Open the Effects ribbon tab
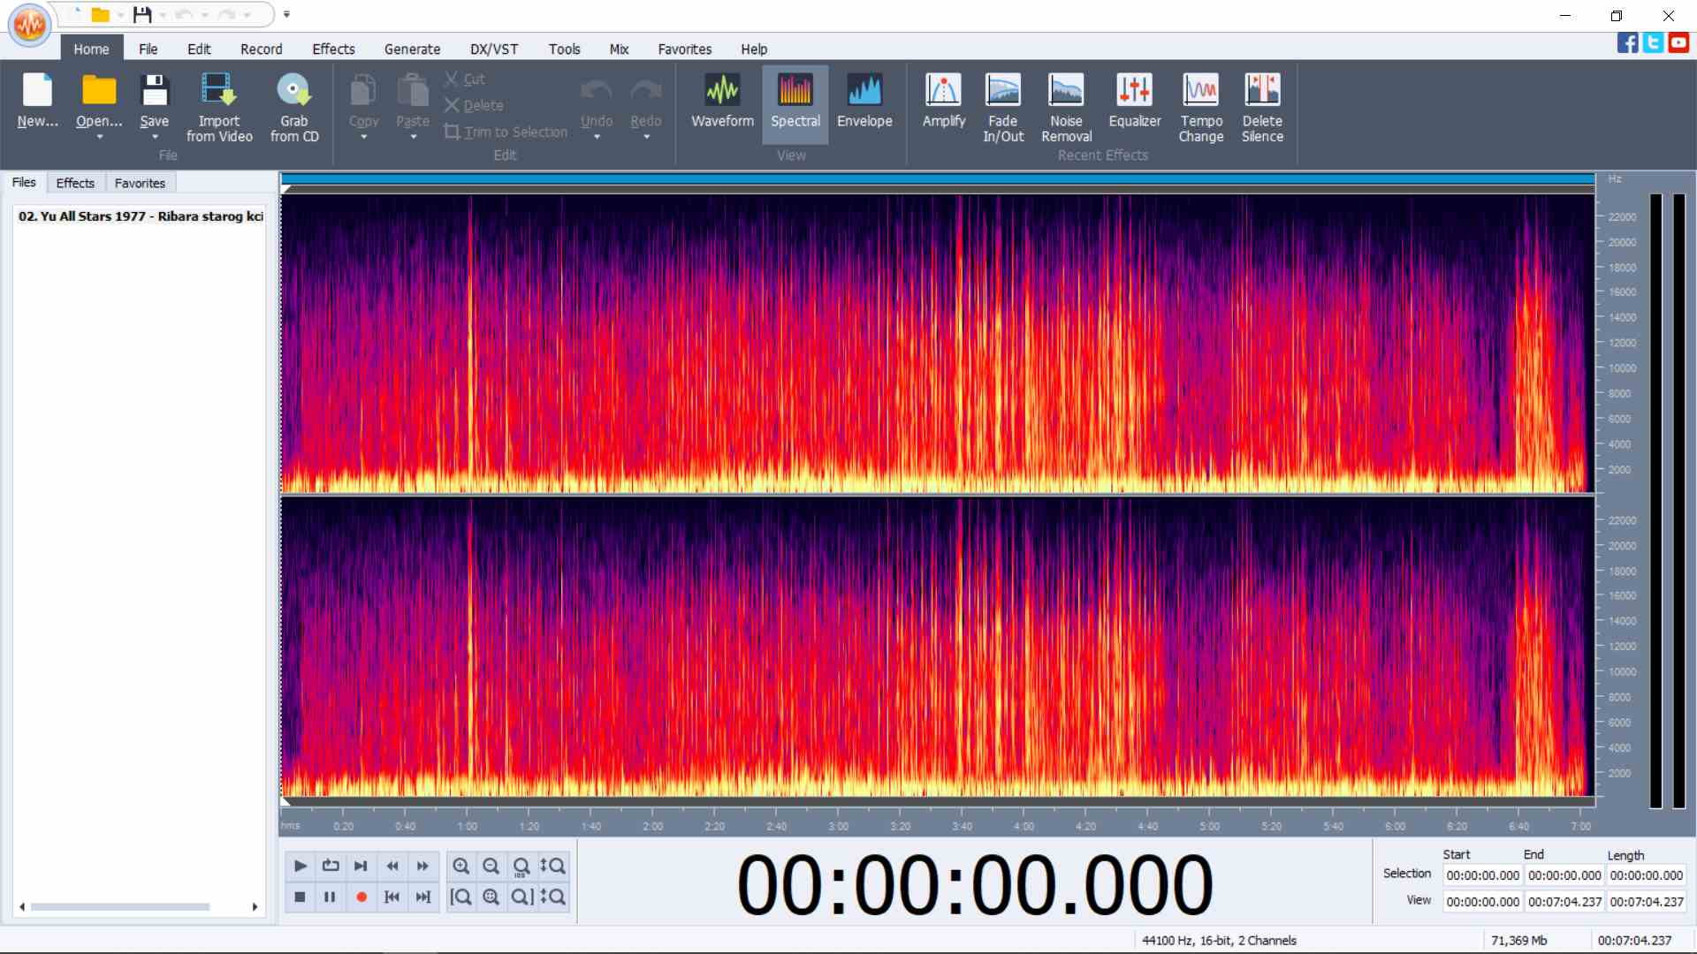 (x=333, y=49)
